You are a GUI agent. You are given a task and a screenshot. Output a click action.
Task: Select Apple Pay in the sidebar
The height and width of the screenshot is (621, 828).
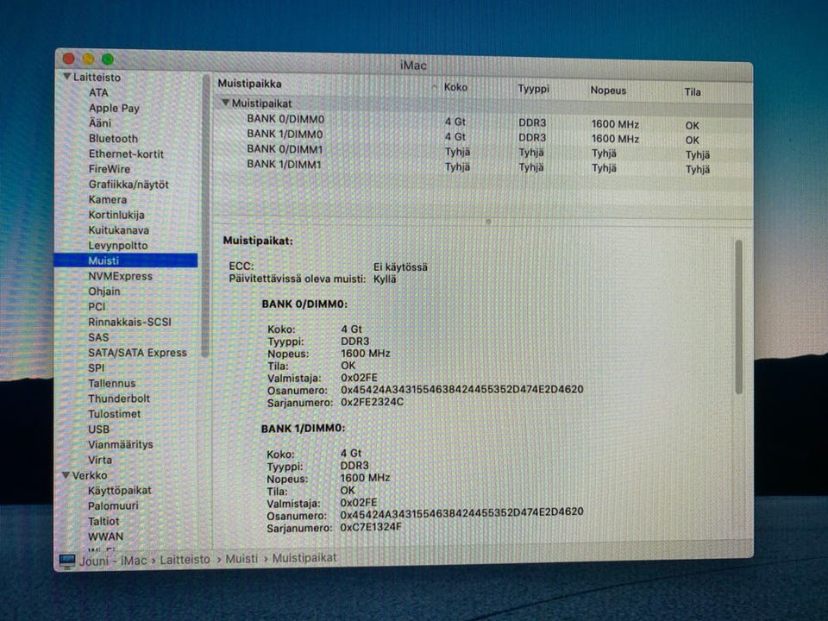[x=114, y=108]
